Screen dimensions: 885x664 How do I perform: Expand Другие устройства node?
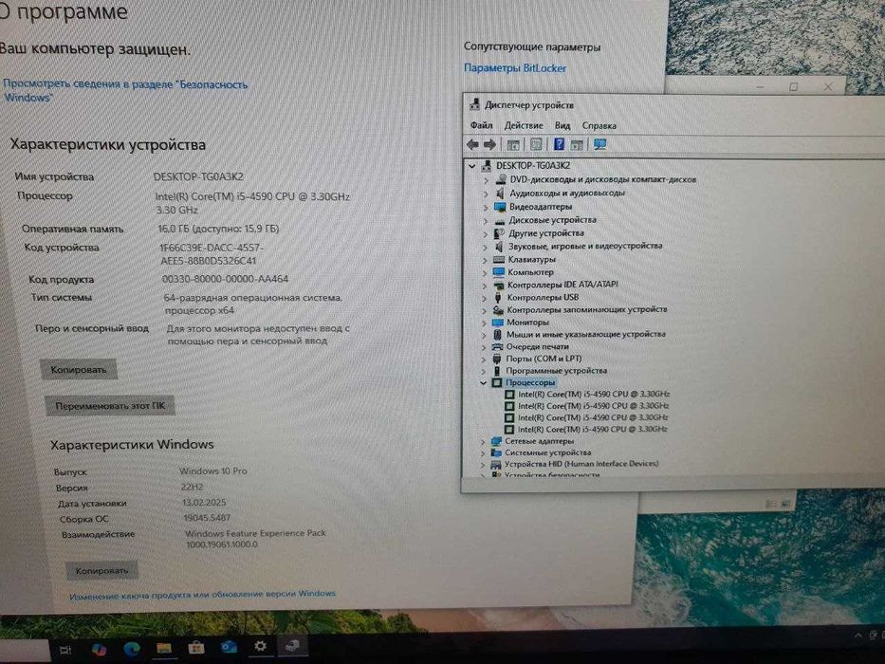pyautogui.click(x=485, y=233)
